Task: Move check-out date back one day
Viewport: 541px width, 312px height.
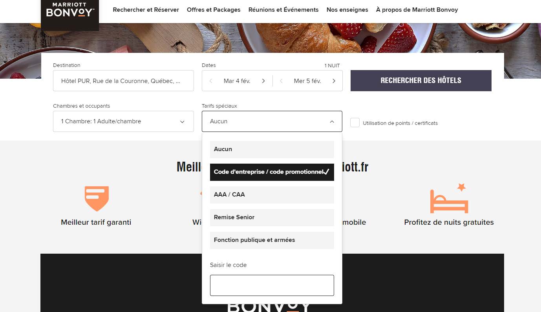Action: pos(281,81)
